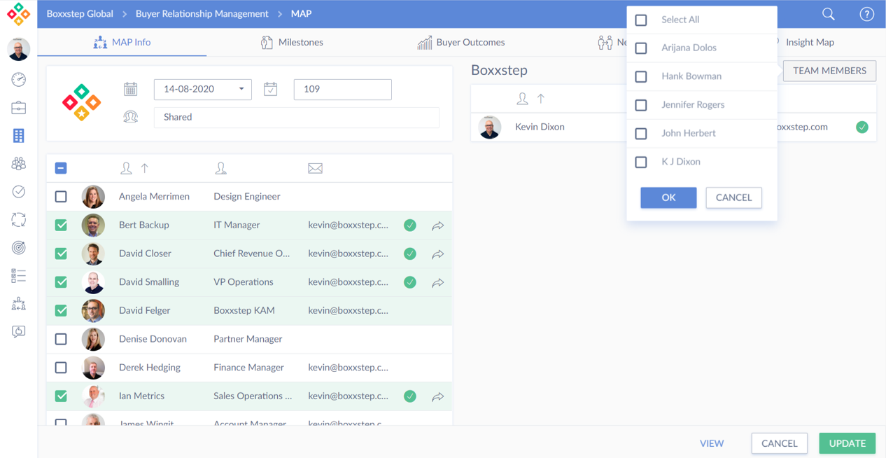Uncheck David Closer's row checkbox
The image size is (886, 458).
pyautogui.click(x=62, y=254)
